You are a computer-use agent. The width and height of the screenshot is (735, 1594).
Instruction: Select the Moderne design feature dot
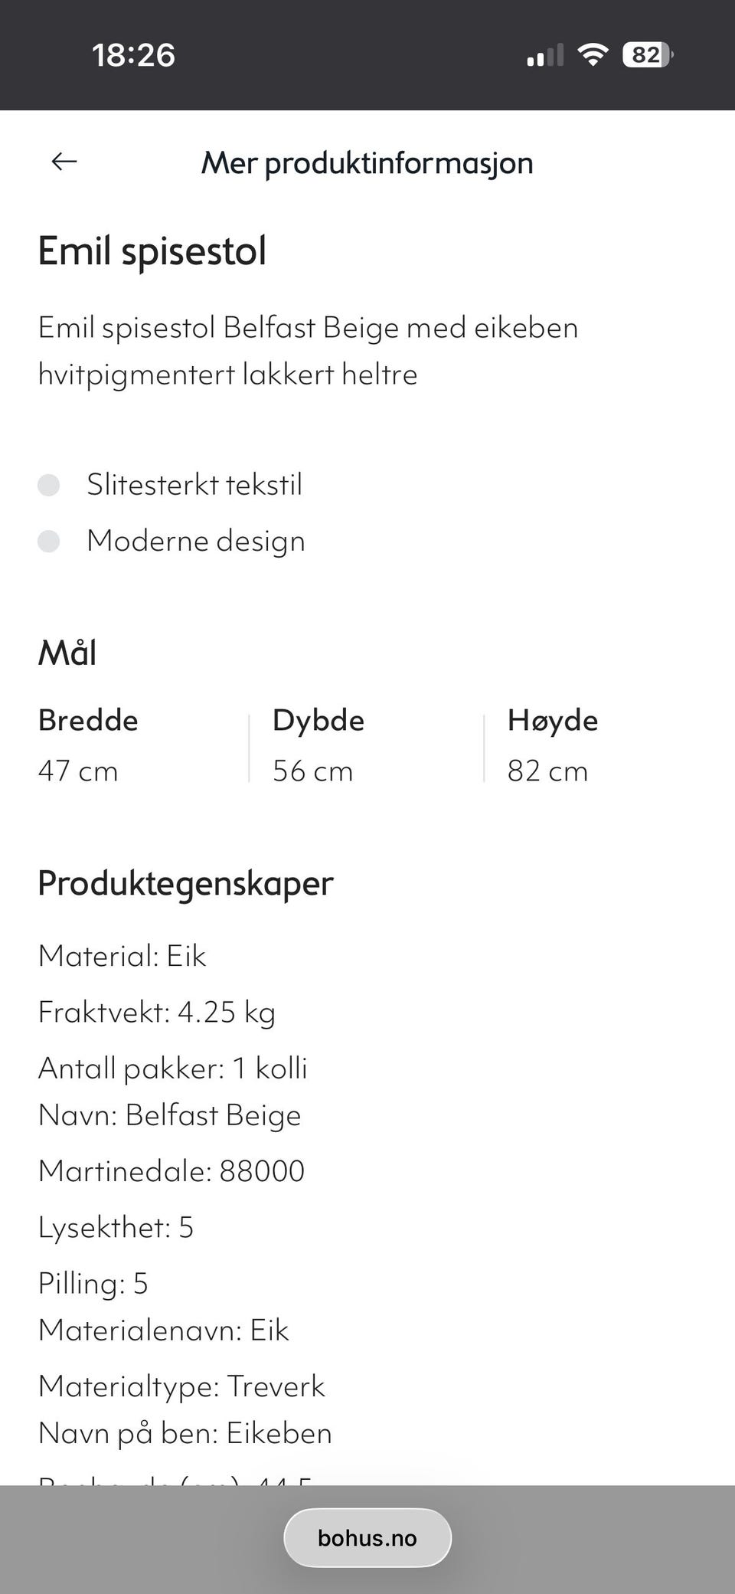click(51, 542)
